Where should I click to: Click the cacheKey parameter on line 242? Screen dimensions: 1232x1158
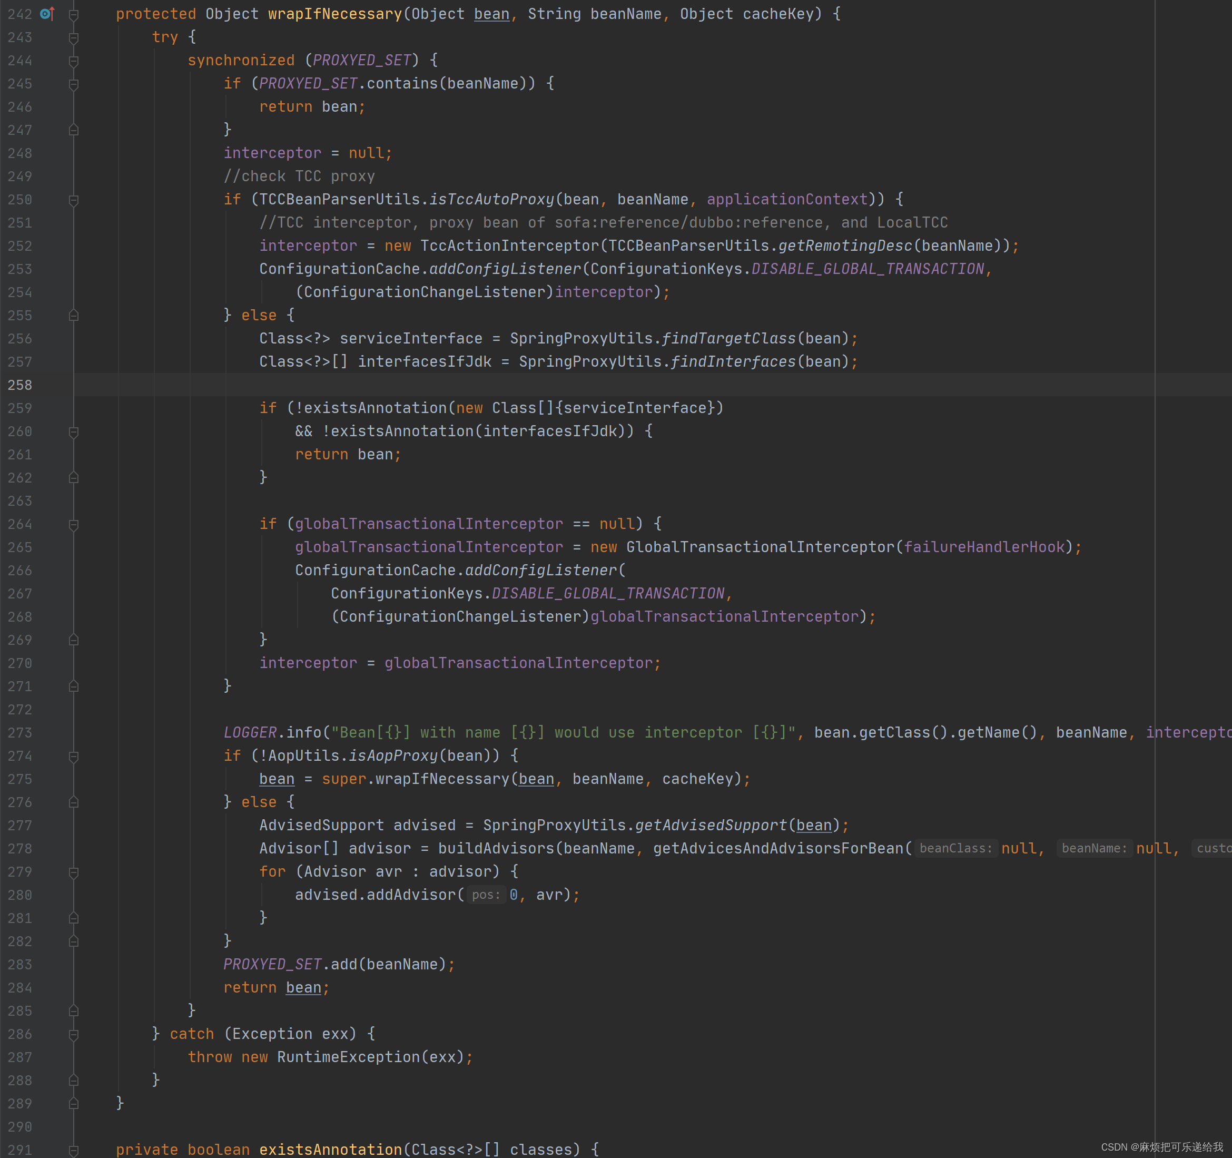(x=778, y=14)
